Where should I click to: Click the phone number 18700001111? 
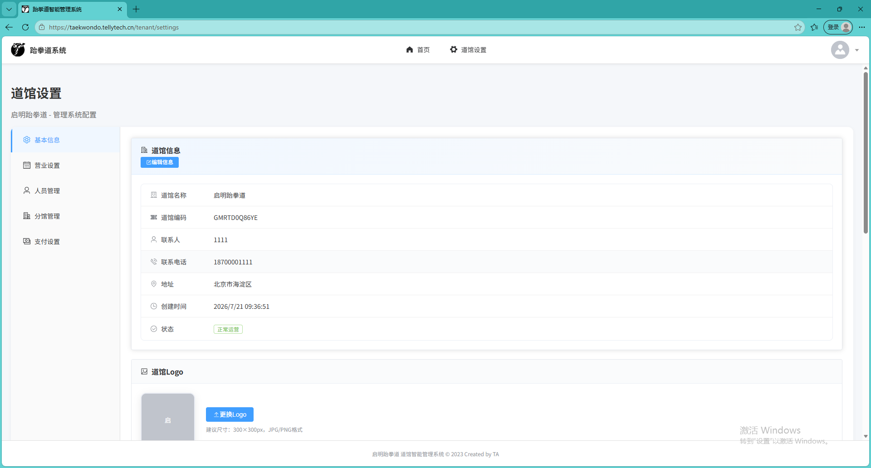pyautogui.click(x=233, y=262)
